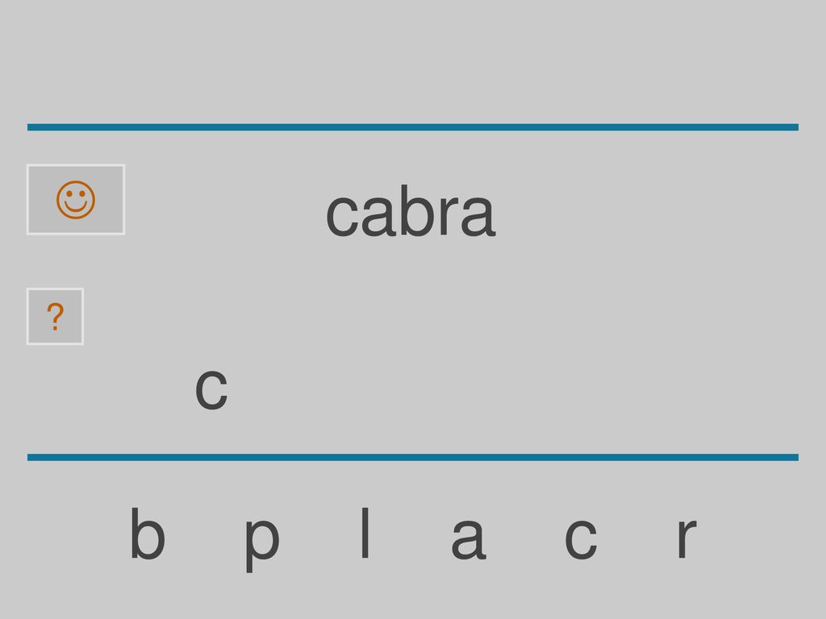826x619 pixels.
Task: Select the 'b' tile next to 'p'
Action: point(148,534)
